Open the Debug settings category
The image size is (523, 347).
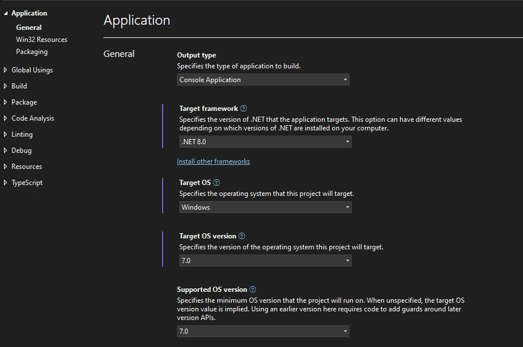coord(21,151)
